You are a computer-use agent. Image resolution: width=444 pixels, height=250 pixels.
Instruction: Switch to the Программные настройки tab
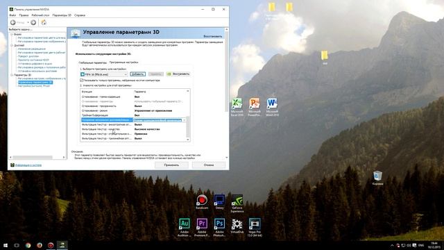(x=123, y=62)
